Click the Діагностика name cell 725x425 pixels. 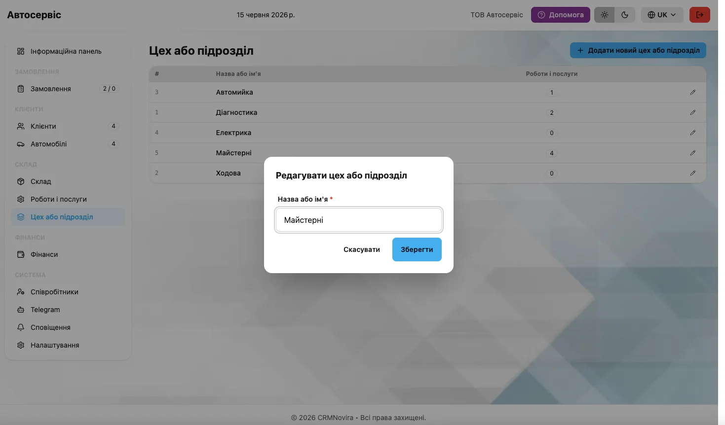236,112
